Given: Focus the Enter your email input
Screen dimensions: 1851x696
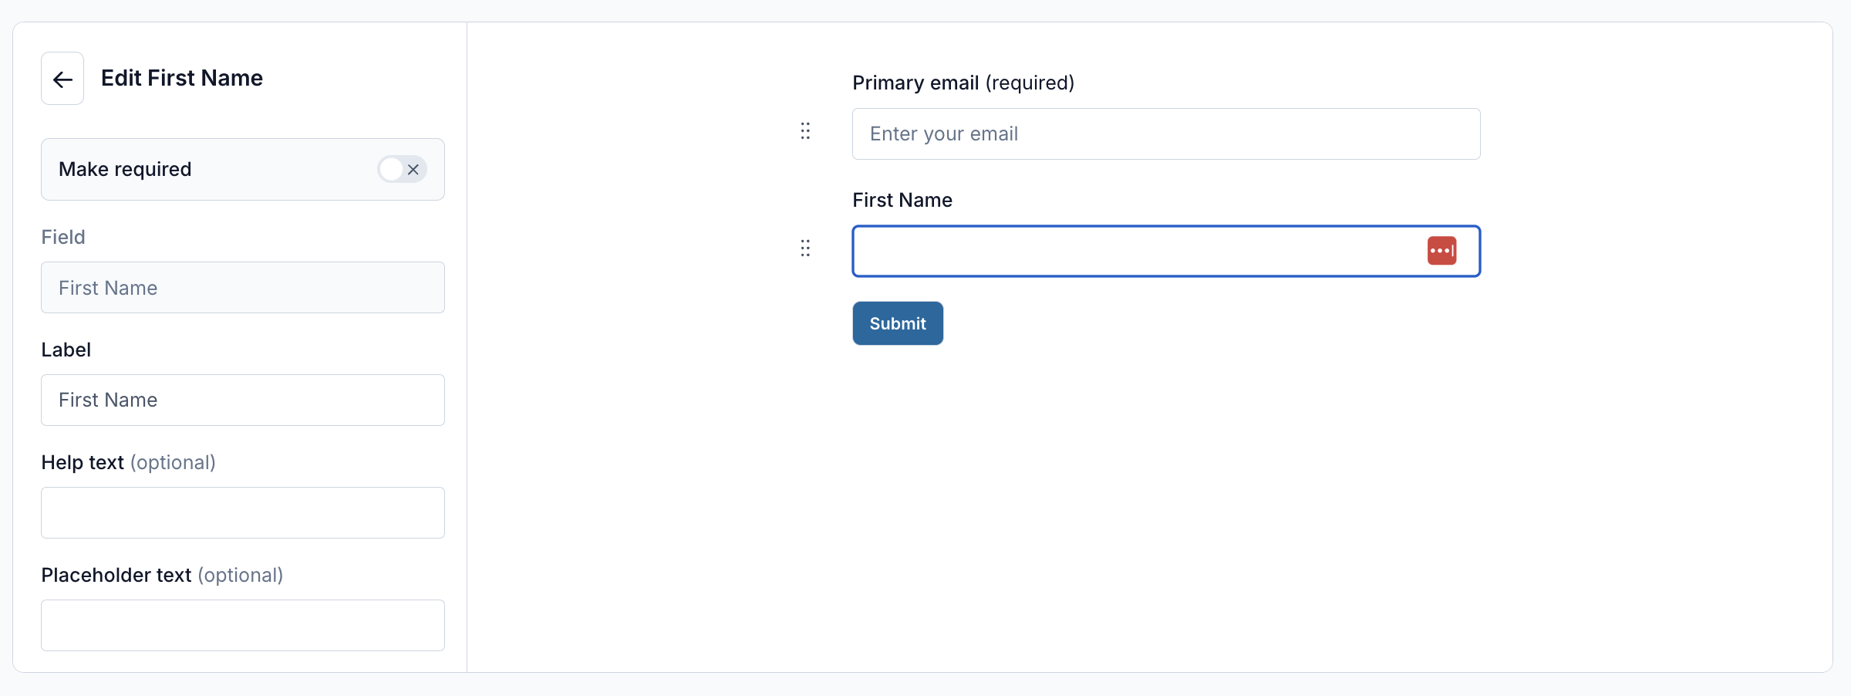Looking at the screenshot, I should pyautogui.click(x=1166, y=134).
